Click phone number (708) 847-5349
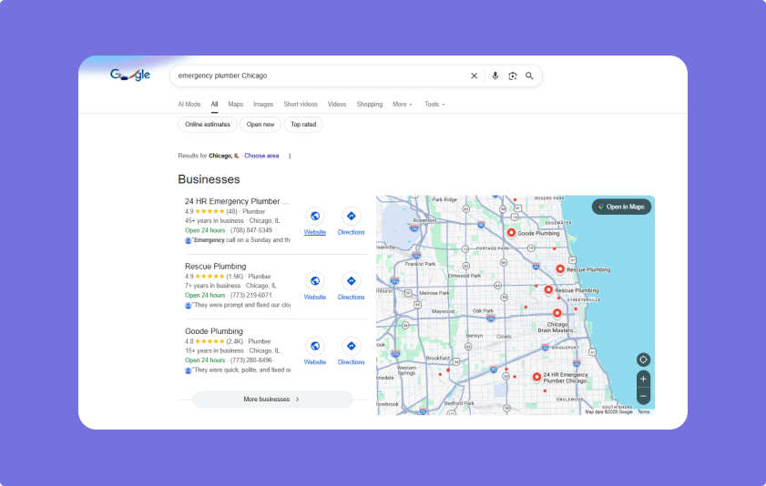This screenshot has width=766, height=486. click(251, 230)
